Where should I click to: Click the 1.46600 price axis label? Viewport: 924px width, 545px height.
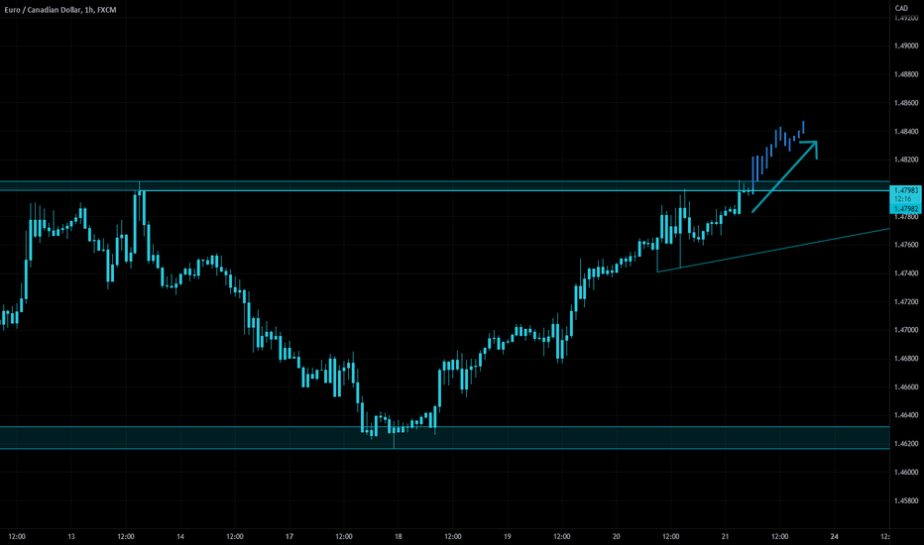[906, 387]
